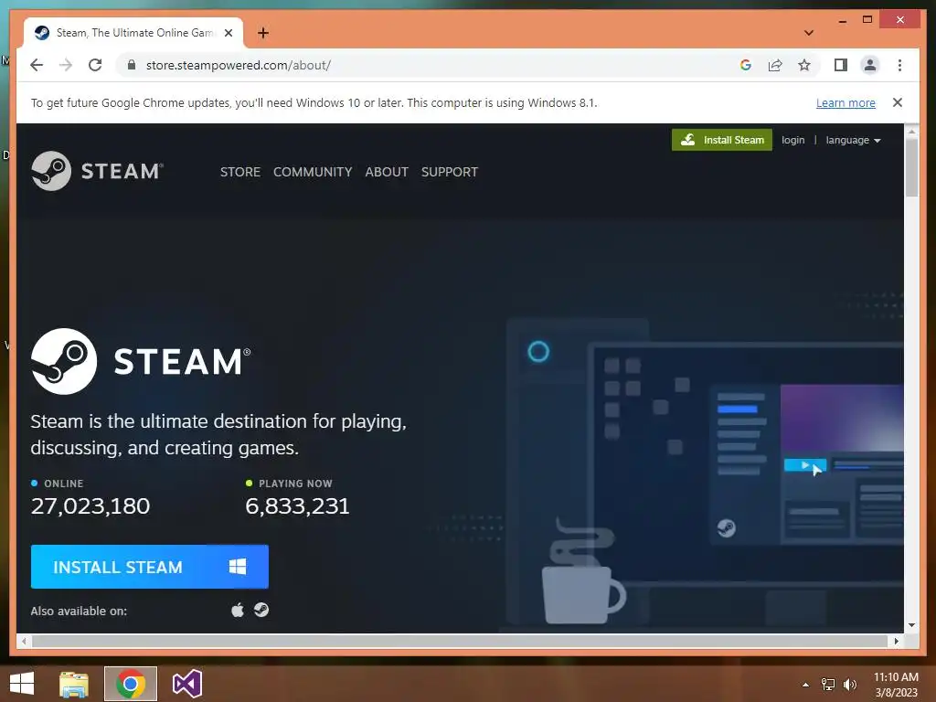Open Chrome's side panel
The height and width of the screenshot is (702, 936).
coord(841,65)
